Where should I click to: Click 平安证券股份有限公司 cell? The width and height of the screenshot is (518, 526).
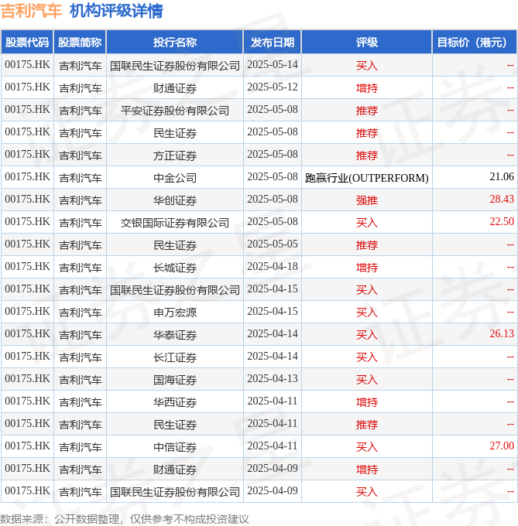(x=175, y=111)
